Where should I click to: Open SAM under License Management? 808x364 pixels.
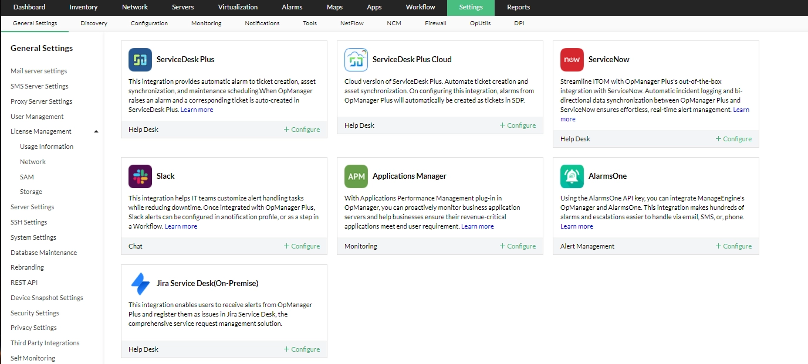[x=27, y=177]
